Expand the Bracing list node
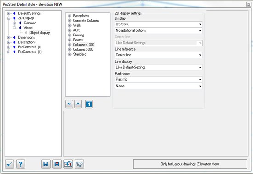 pos(69,35)
